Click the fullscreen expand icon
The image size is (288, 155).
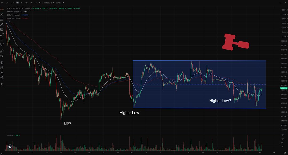coord(285,3)
